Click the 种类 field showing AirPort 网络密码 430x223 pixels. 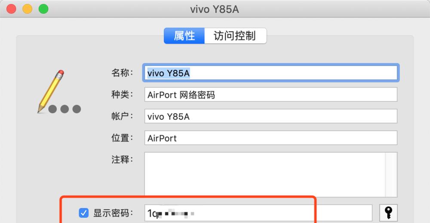[270, 95]
